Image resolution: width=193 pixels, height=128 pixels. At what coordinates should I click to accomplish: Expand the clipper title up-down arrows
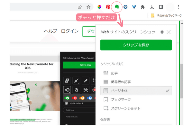coord(162,32)
